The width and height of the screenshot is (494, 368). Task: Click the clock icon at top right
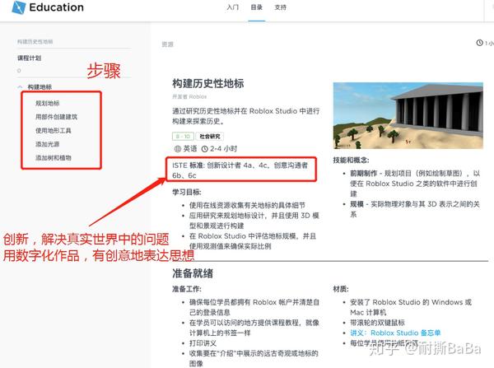[479, 43]
